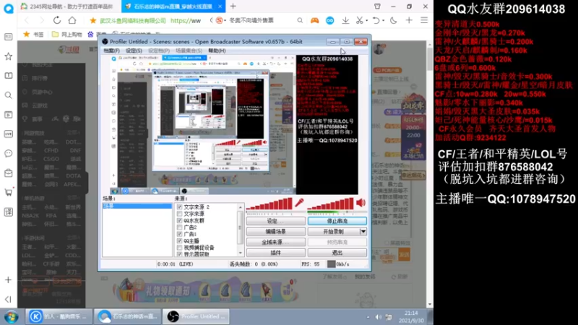This screenshot has height=325, width=578.
Task: Open the search engine dropdown beside S icon
Action: pos(225,21)
